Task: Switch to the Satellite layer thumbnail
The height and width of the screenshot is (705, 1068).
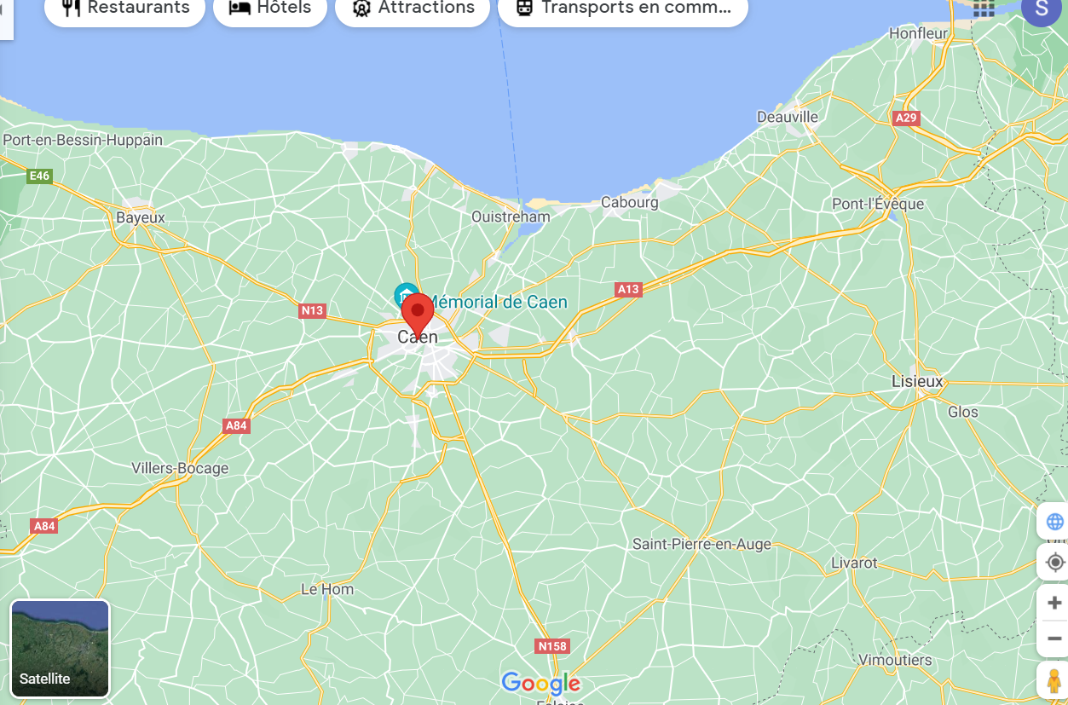Action: pyautogui.click(x=60, y=649)
